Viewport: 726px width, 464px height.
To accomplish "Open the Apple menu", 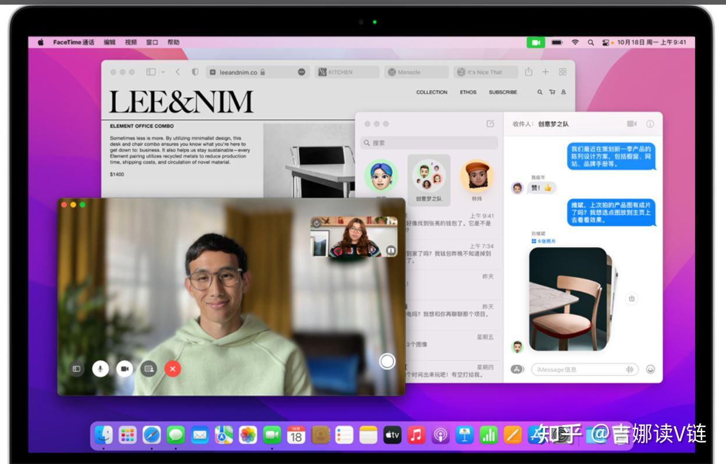I will click(x=41, y=42).
